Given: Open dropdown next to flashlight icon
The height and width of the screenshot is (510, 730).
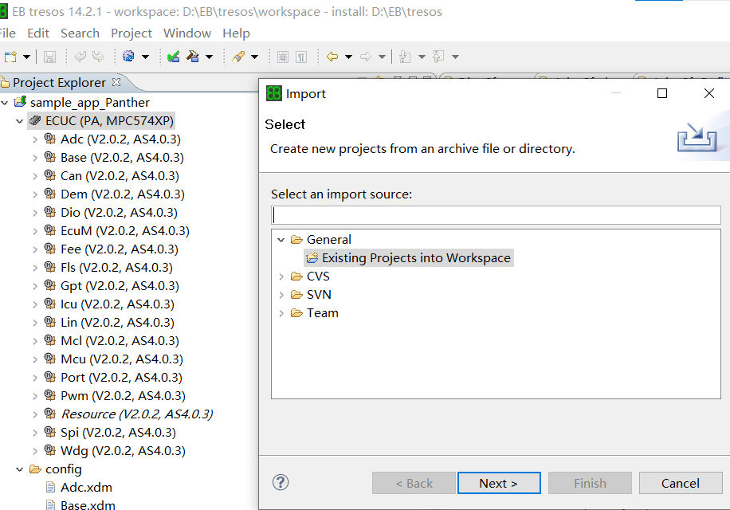Looking at the screenshot, I should [254, 57].
